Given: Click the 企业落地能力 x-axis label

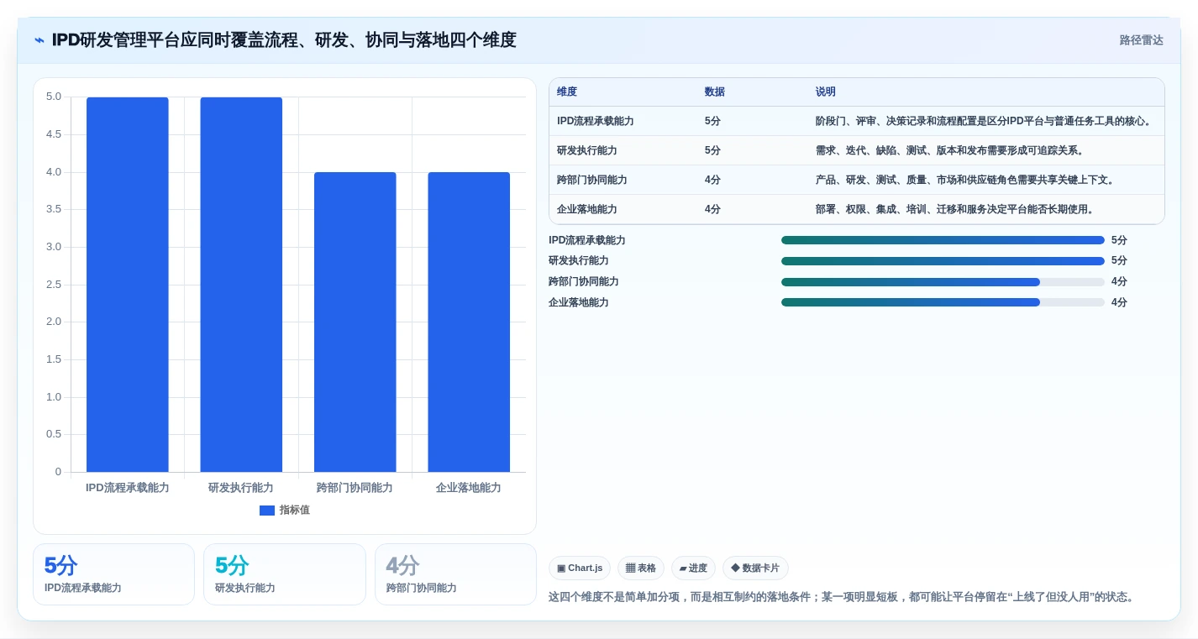Looking at the screenshot, I should 469,488.
